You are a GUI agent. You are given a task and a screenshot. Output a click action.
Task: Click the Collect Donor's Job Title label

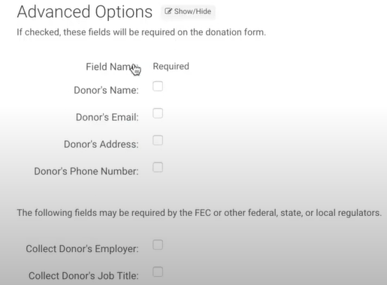(x=83, y=276)
